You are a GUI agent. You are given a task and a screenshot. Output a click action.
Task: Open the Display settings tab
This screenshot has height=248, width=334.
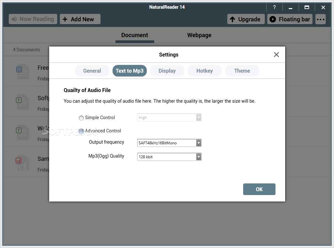[167, 71]
